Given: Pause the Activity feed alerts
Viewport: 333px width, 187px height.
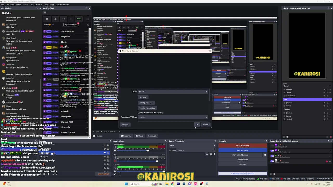Looking at the screenshot, I should point(47,19).
